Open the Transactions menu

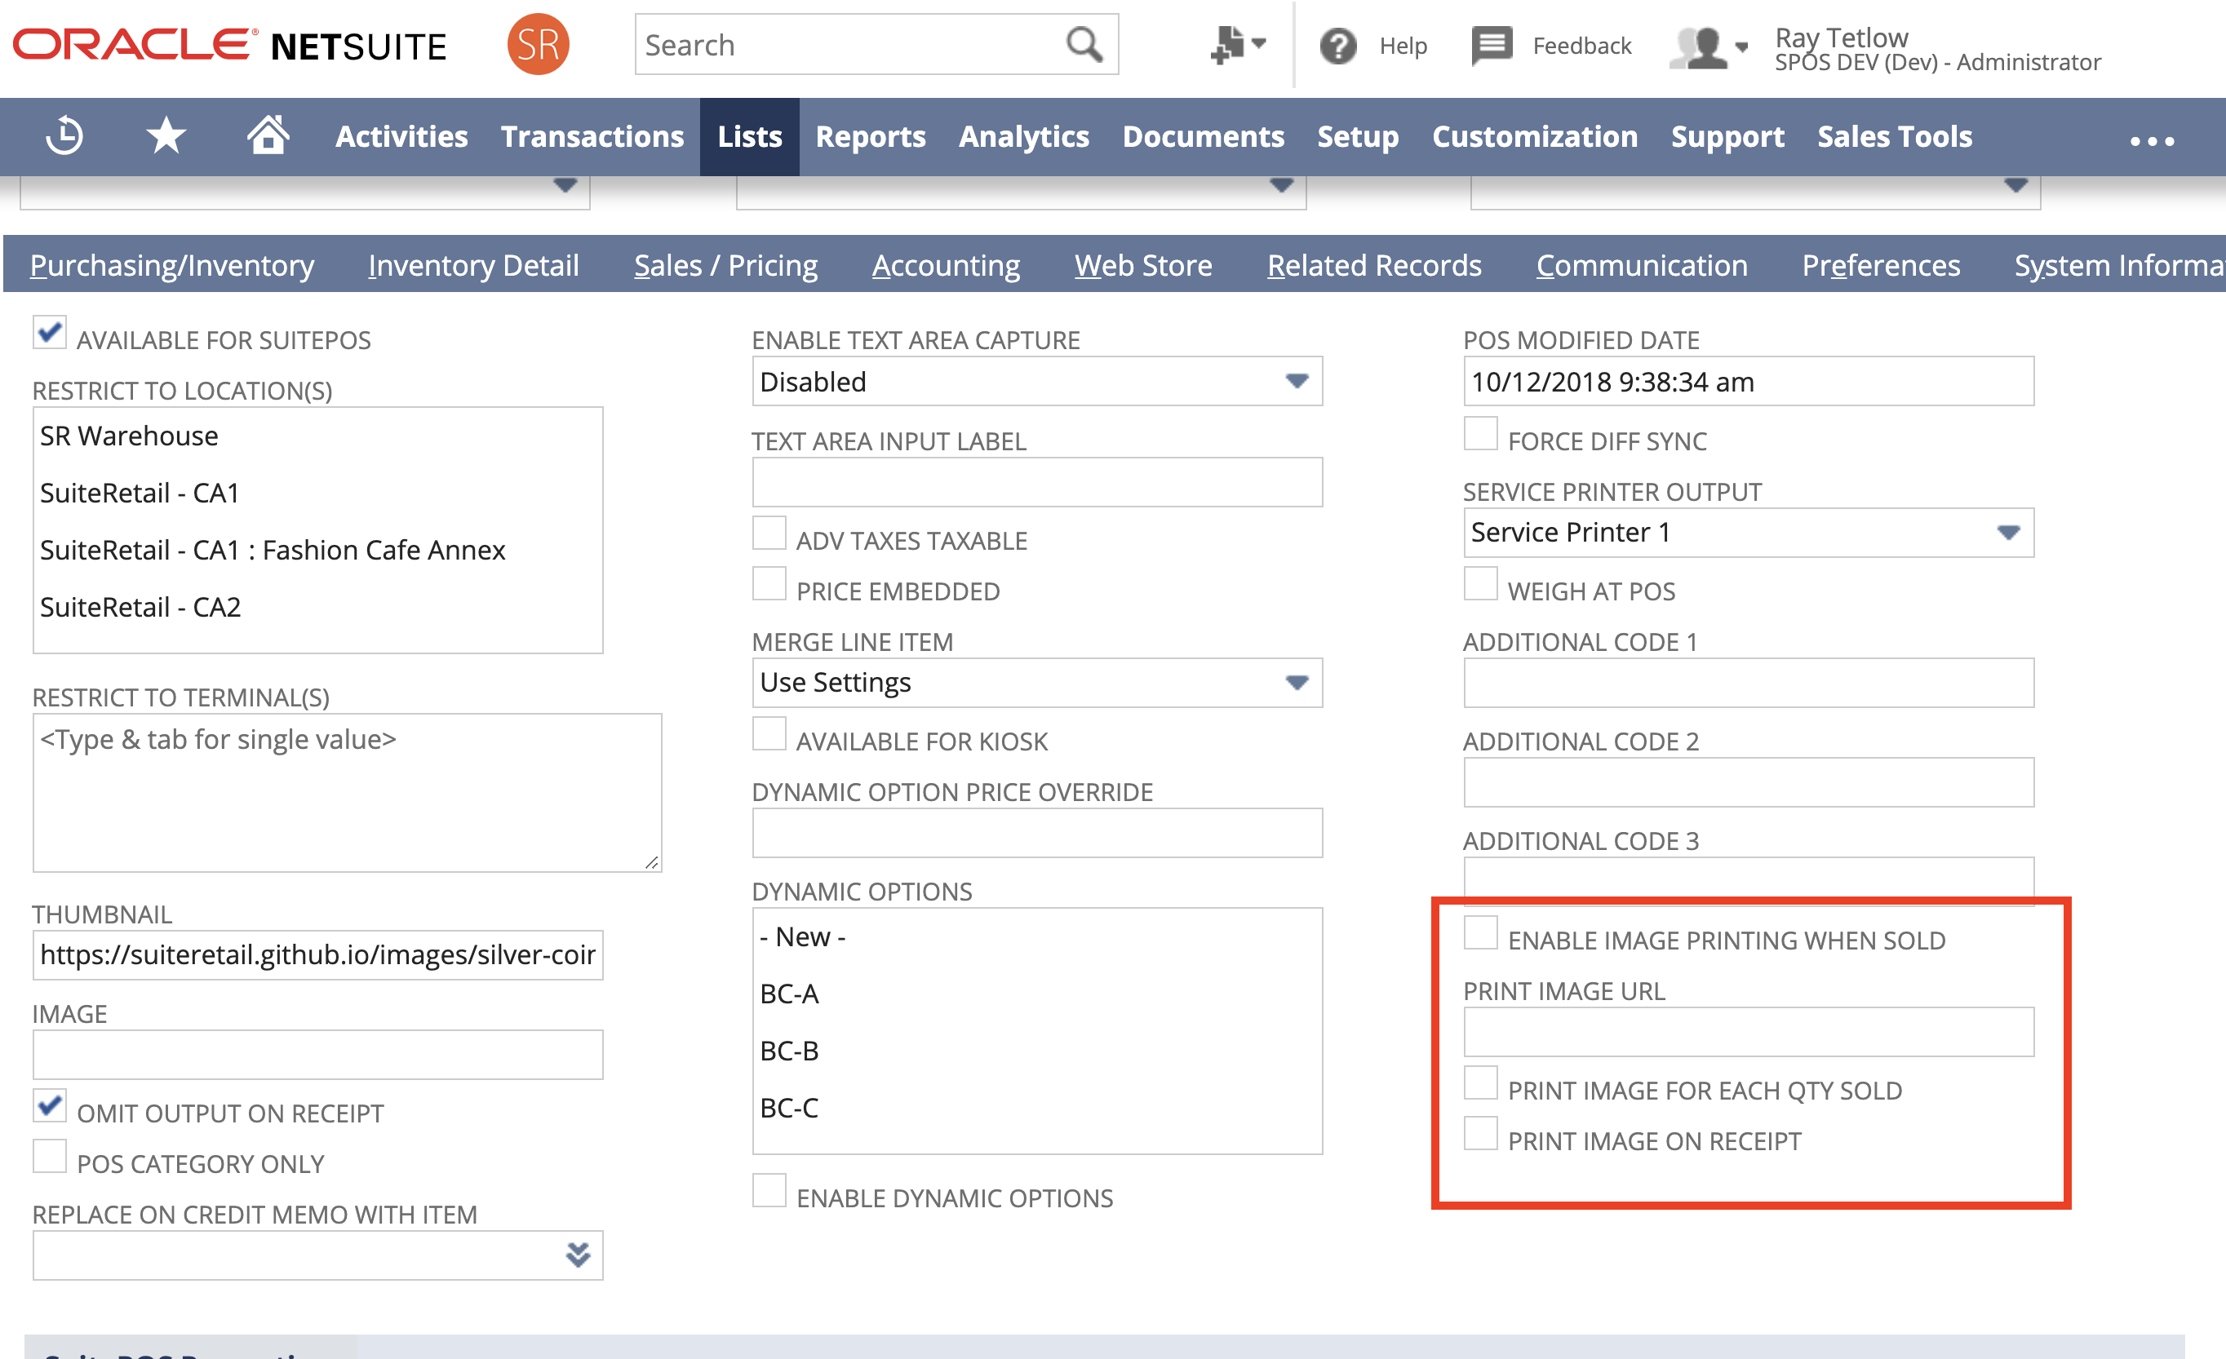pyautogui.click(x=592, y=136)
